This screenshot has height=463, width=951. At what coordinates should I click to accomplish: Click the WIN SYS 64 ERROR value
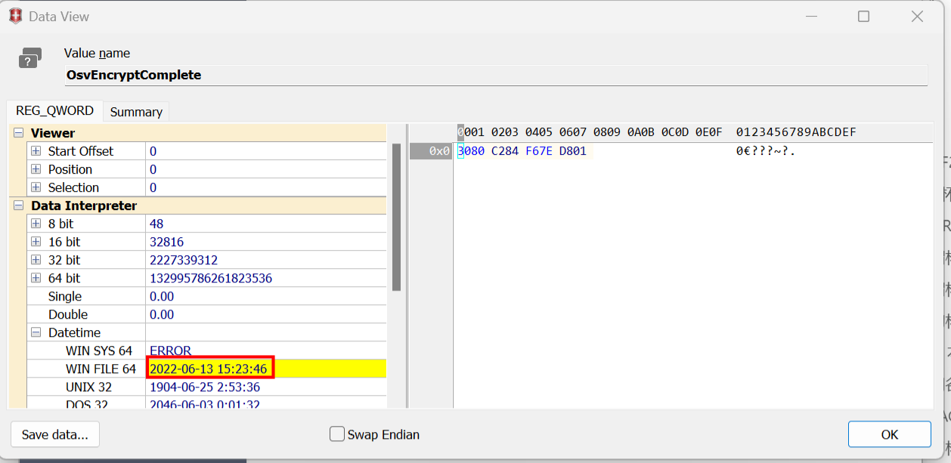coord(171,350)
